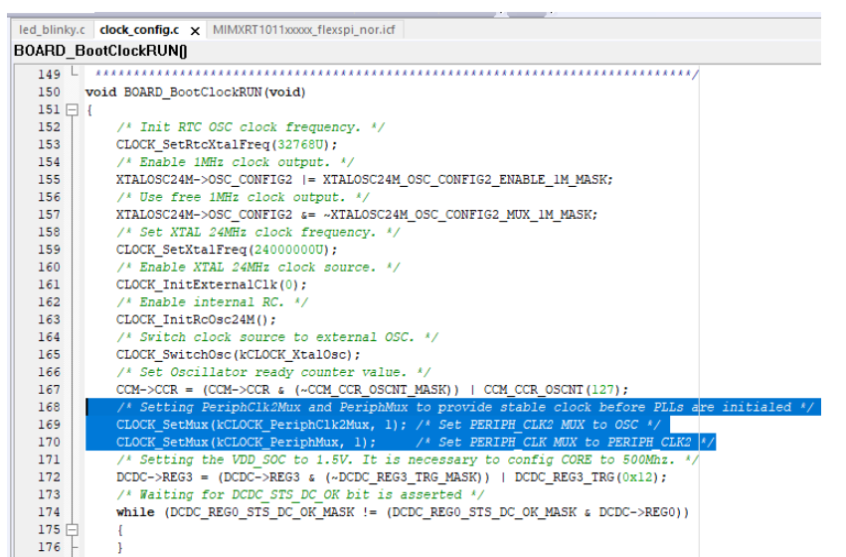Click DCDC_REG3_TRG(0x12) text
The height and width of the screenshot is (557, 846).
click(x=591, y=477)
